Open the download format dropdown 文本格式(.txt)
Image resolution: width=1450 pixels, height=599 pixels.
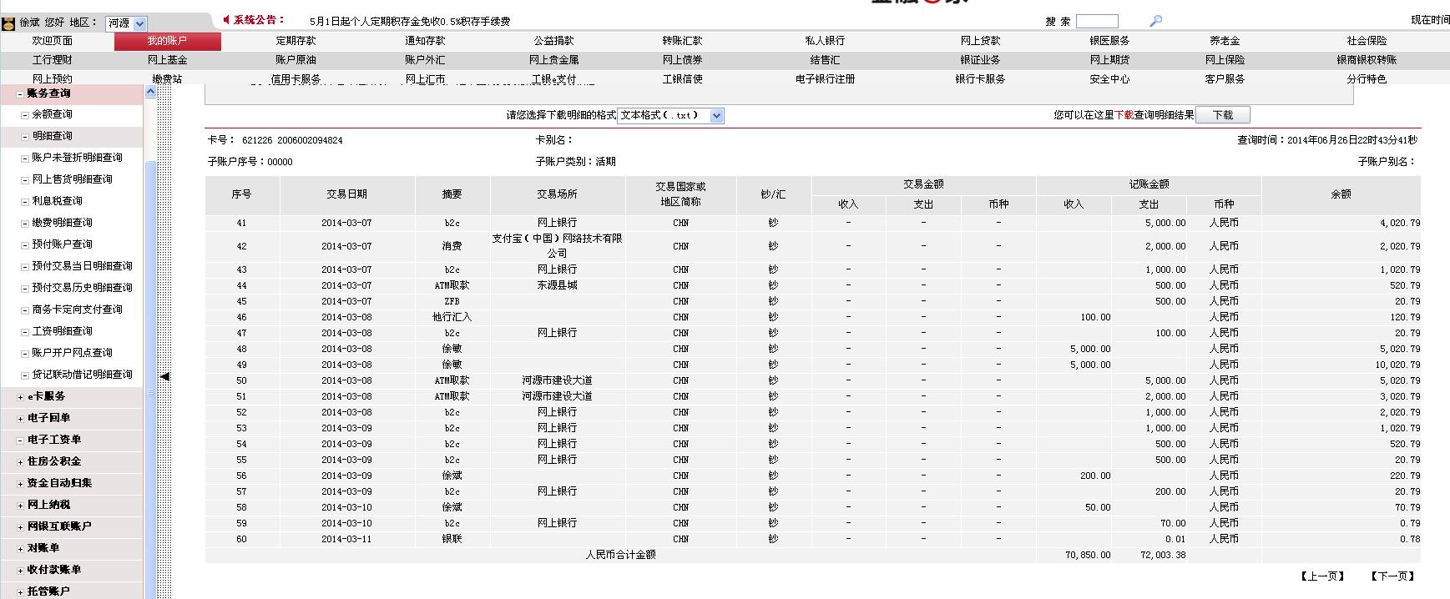pos(670,116)
